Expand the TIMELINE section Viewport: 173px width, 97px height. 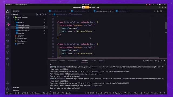point(16,90)
